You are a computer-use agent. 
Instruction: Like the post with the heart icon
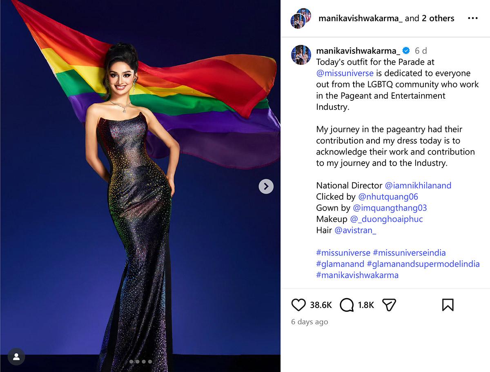point(298,305)
